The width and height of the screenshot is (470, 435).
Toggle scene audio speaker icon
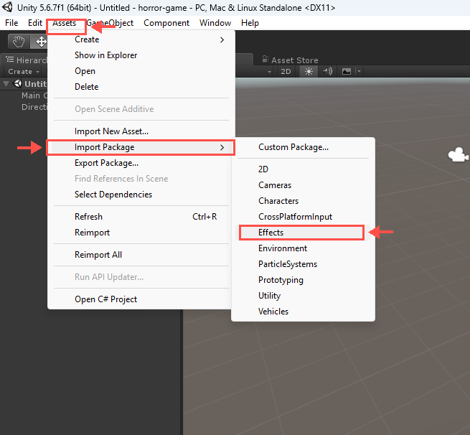coord(327,71)
